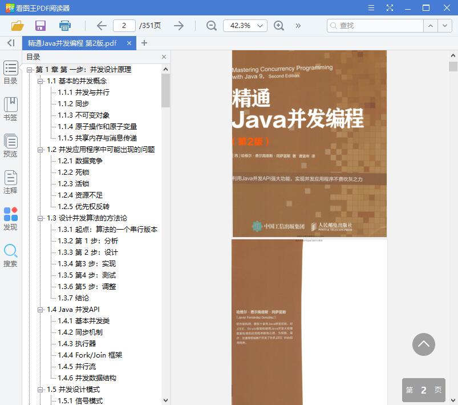Collapse the 1.4 Java 并发API node

40,310
